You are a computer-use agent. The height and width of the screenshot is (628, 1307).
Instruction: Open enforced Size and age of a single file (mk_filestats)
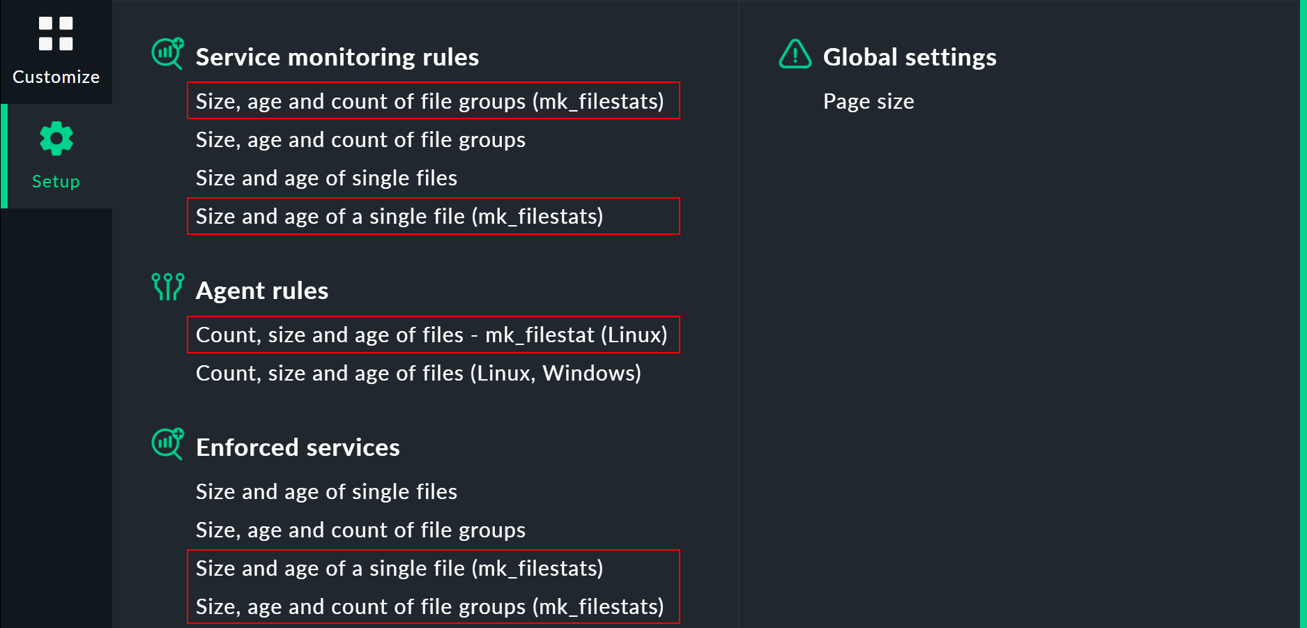tap(399, 568)
